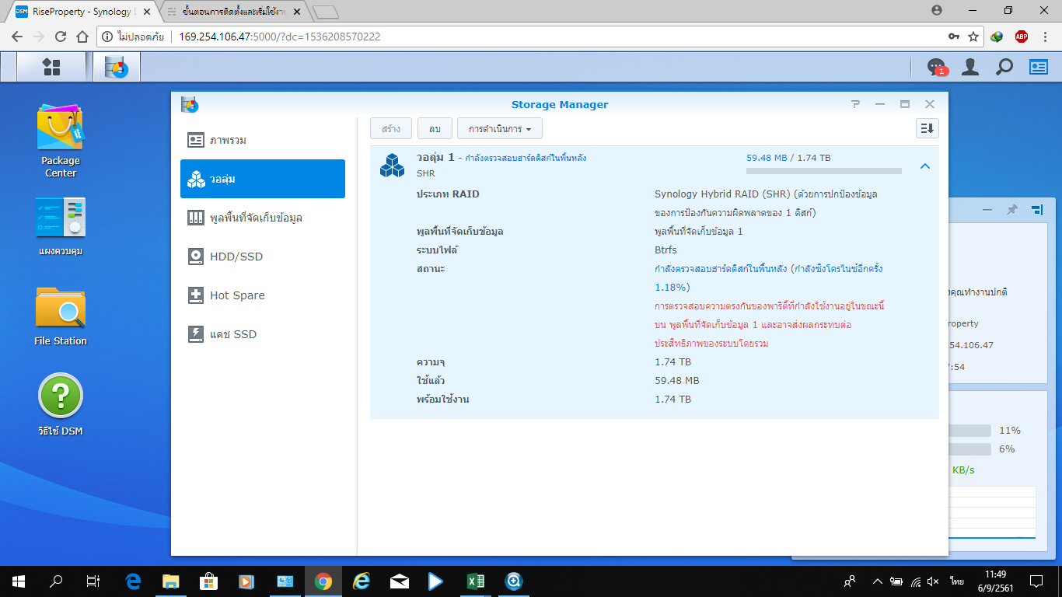Click the Remove volume button
Screen dimensions: 1062x597
435,128
